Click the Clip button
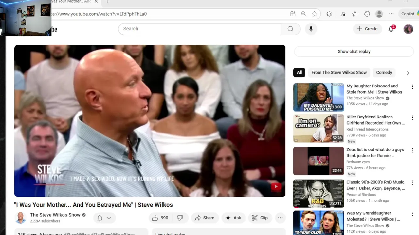Viewport: 419px width, 235px height. click(260, 218)
